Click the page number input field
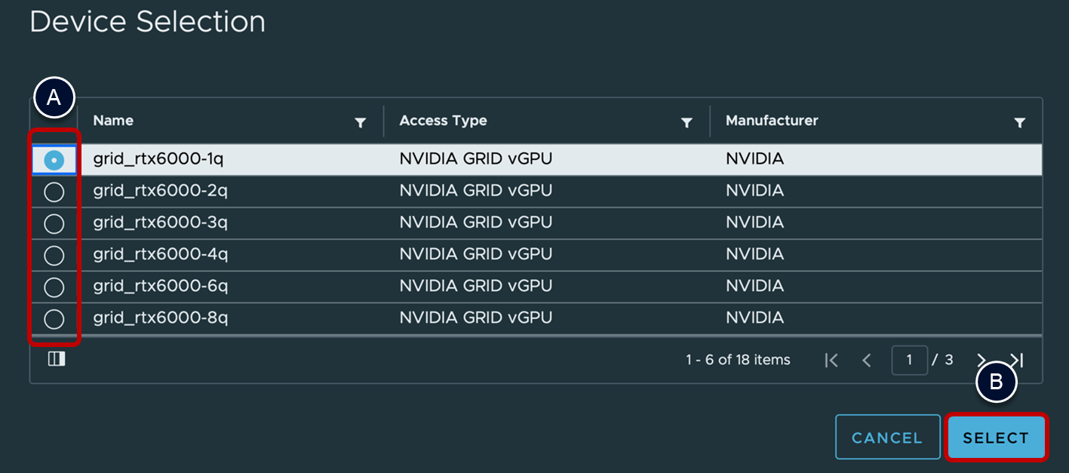 click(909, 361)
